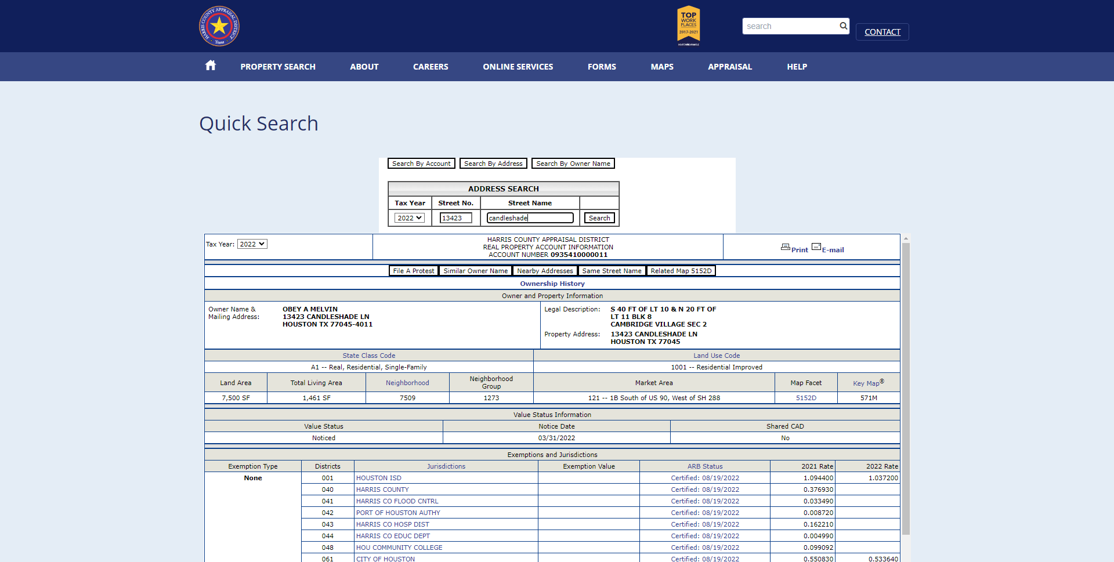The height and width of the screenshot is (562, 1114).
Task: Click the Top Work Places badge
Action: 689,26
